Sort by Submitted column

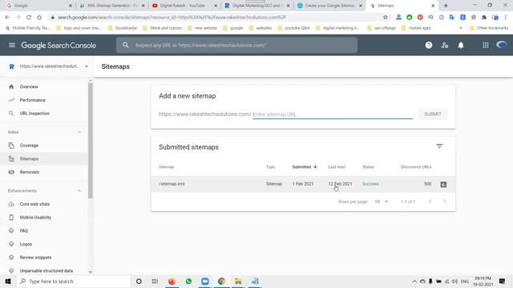305,167
